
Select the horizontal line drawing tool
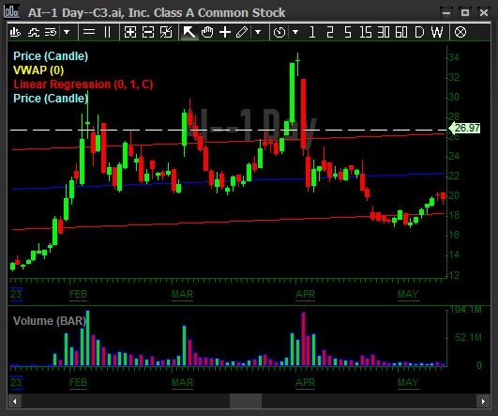89,32
